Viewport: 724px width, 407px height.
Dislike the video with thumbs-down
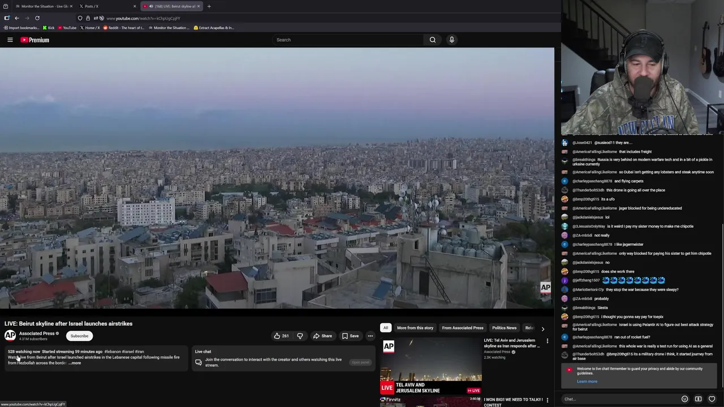point(300,336)
